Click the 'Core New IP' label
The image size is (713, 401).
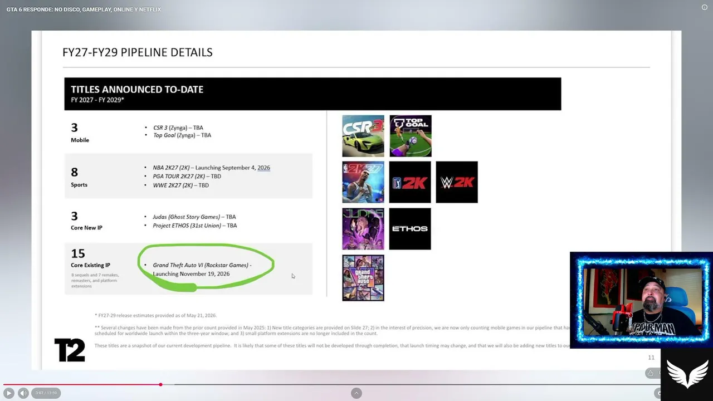86,228
